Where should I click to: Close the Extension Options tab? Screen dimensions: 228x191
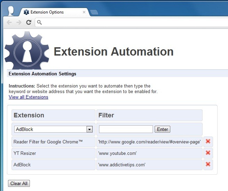pyautogui.click(x=84, y=12)
